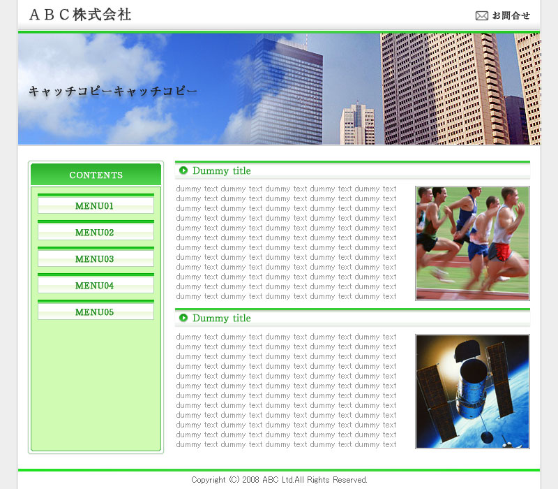Go to MENU03 in the sidebar
The image size is (558, 489).
tap(96, 257)
